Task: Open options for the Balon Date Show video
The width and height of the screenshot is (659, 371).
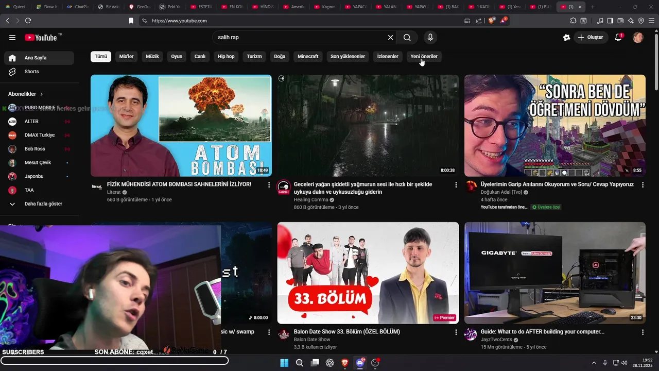Action: [456, 332]
